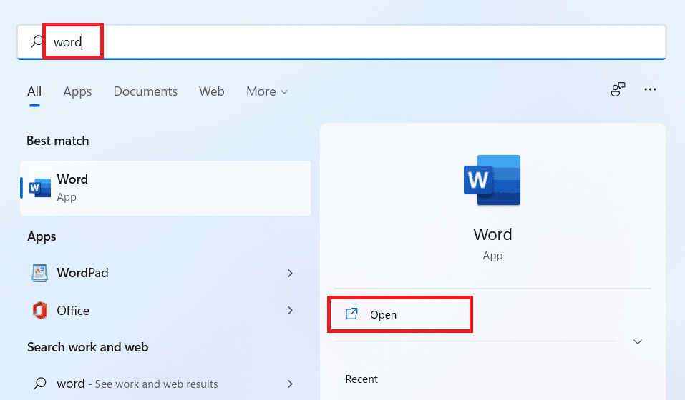
Task: Open the three-dot options menu
Action: 650,89
